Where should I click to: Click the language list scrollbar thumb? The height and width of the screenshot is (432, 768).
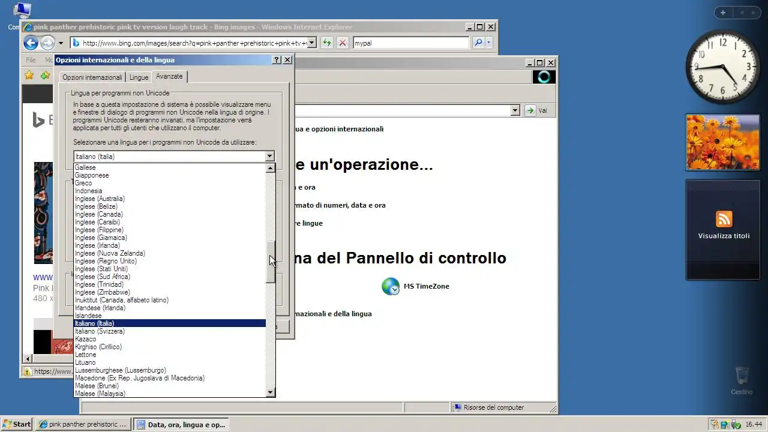[x=271, y=262]
